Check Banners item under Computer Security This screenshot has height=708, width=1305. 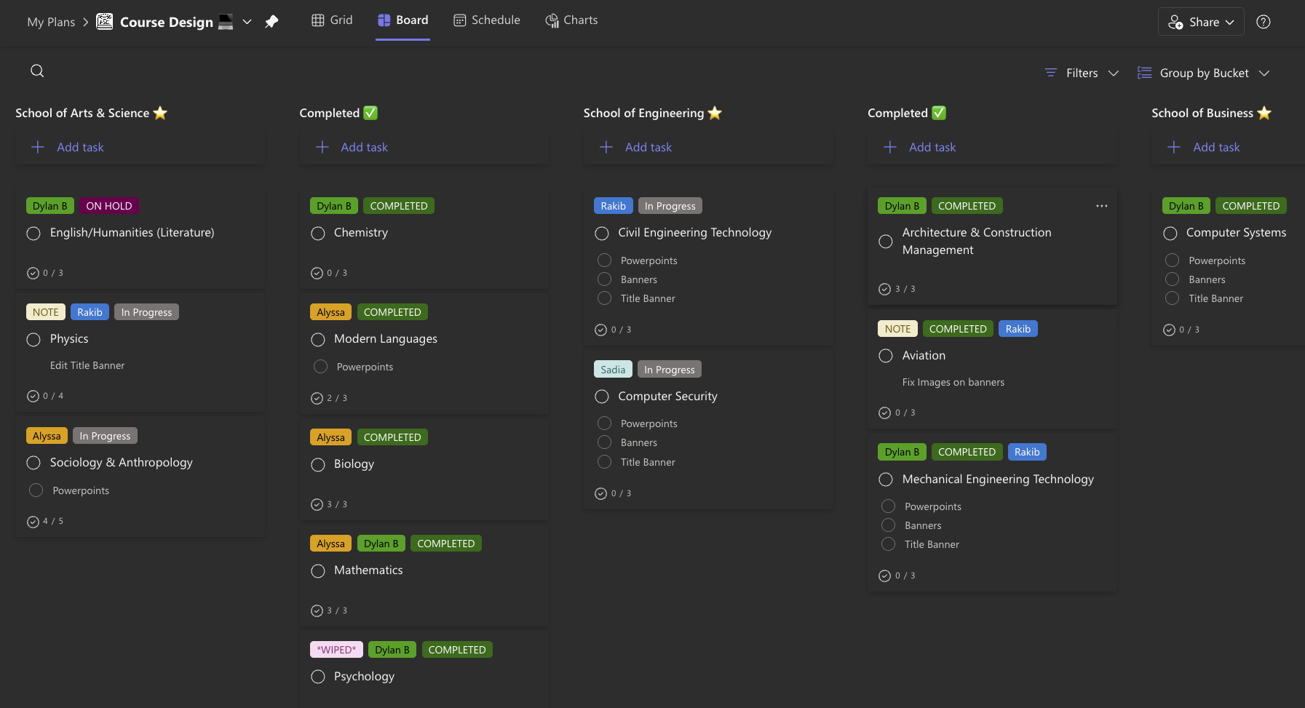click(x=604, y=442)
